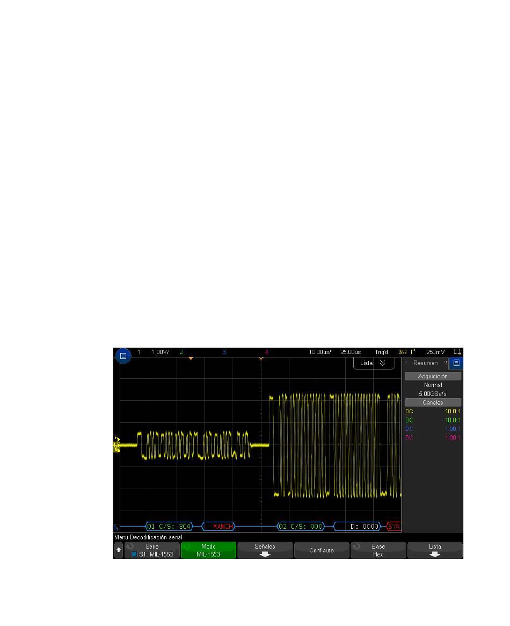This screenshot has height=626, width=510.
Task: Select the Resumen sidebar tab
Action: point(426,363)
